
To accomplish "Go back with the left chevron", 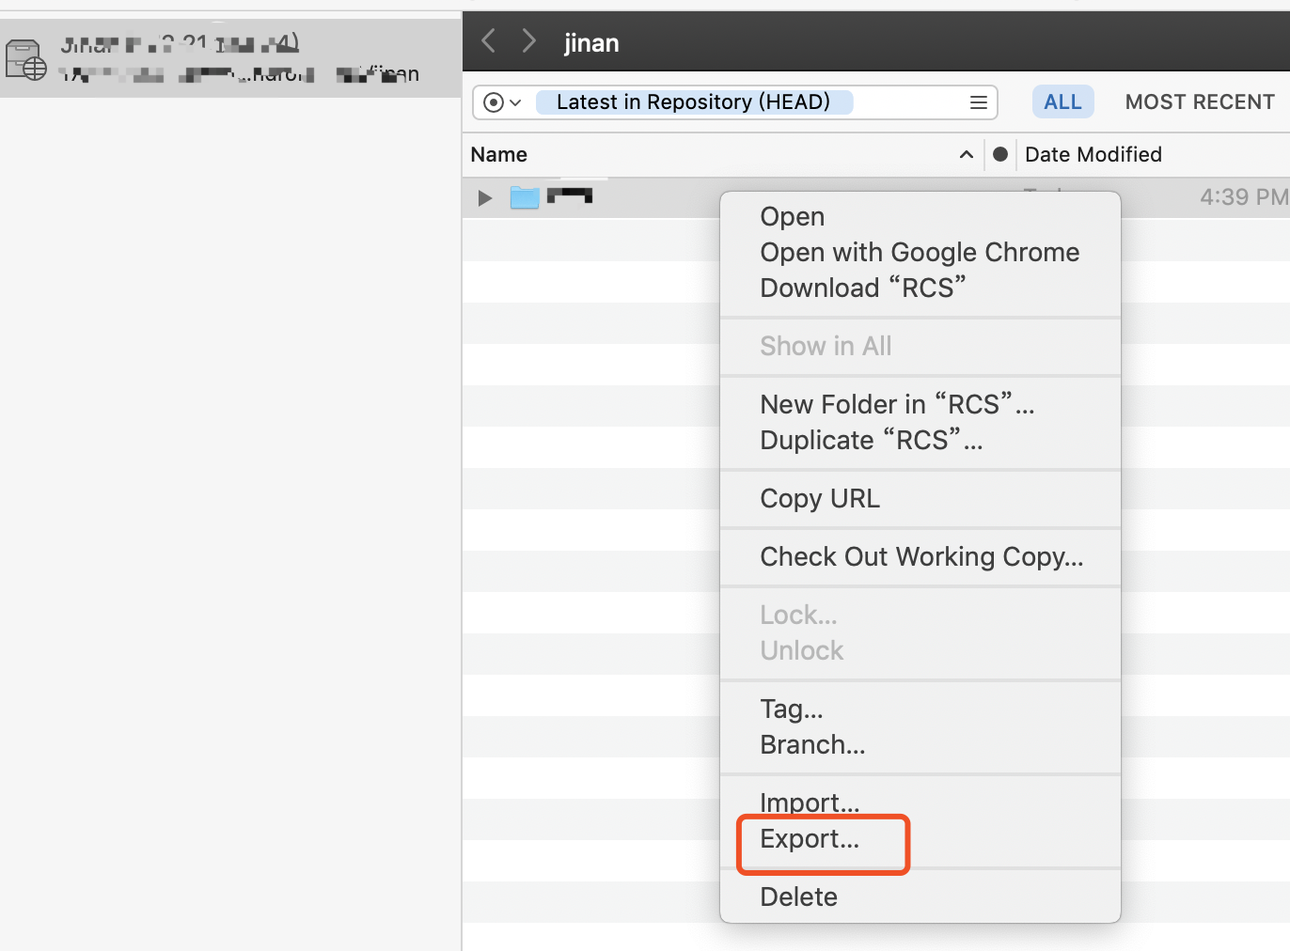I will coord(488,40).
